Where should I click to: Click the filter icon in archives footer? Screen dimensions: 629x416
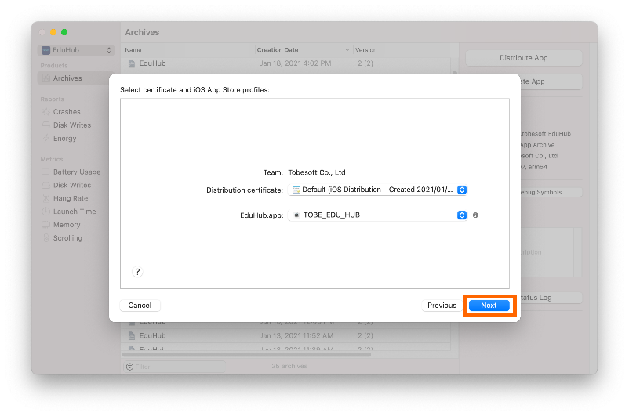coord(129,367)
